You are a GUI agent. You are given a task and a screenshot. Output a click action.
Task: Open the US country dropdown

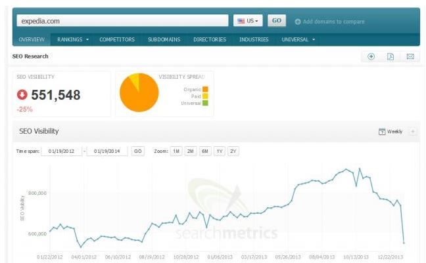248,20
